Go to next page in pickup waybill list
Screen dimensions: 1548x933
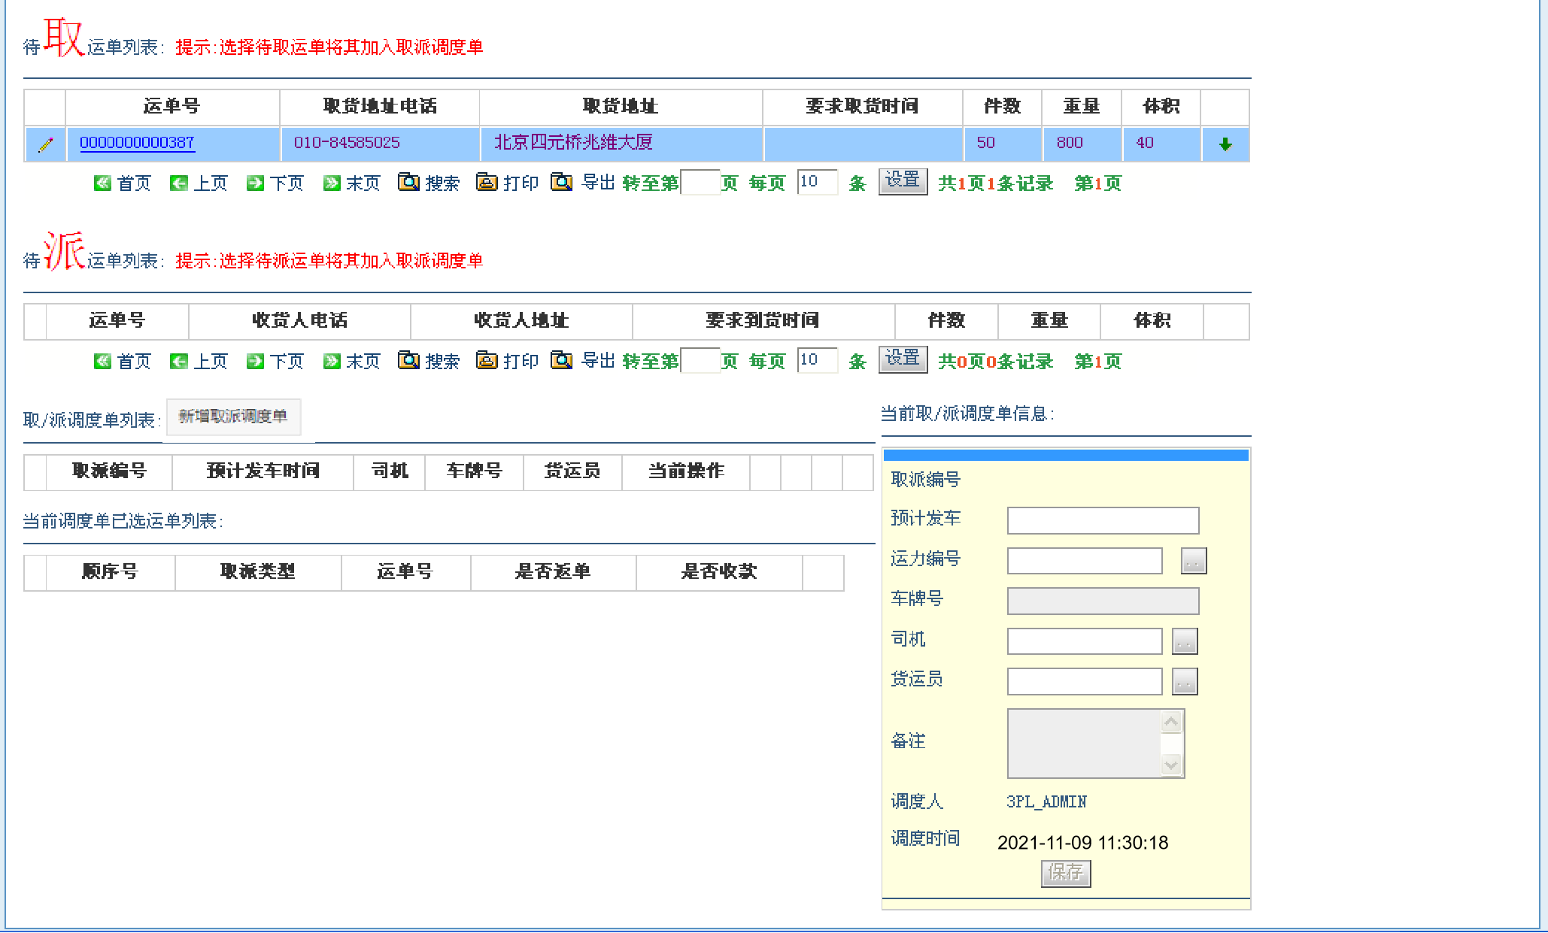(275, 183)
